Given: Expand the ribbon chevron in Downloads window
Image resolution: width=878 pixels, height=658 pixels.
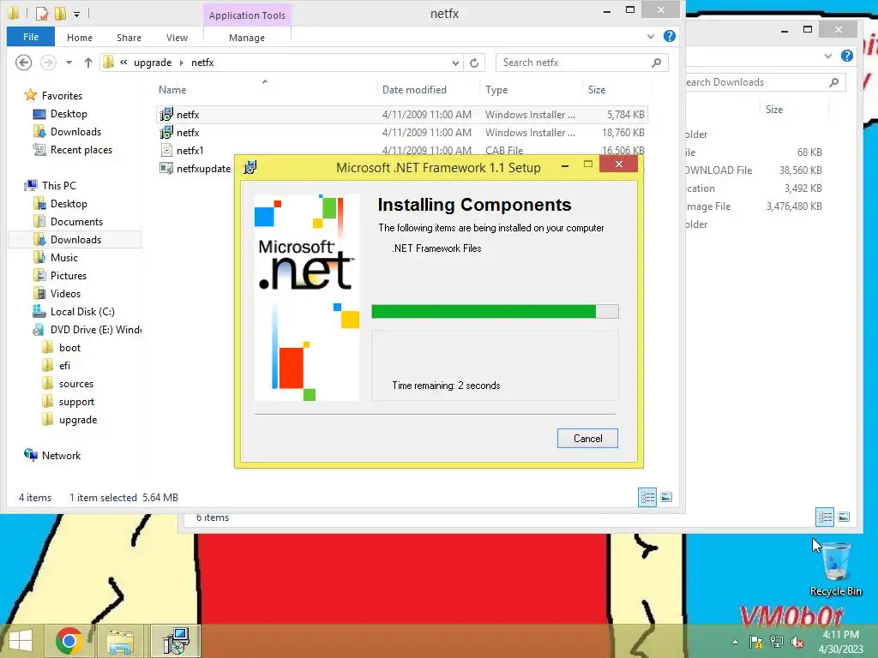Looking at the screenshot, I should tap(828, 56).
